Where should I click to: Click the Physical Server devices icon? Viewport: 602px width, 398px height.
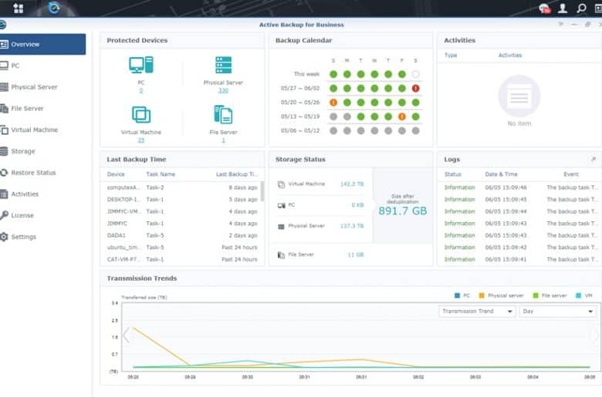coord(224,65)
